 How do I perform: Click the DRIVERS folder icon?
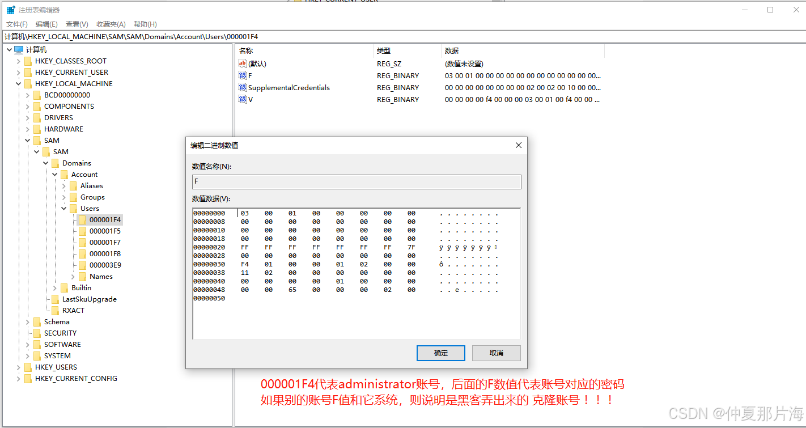[x=37, y=117]
